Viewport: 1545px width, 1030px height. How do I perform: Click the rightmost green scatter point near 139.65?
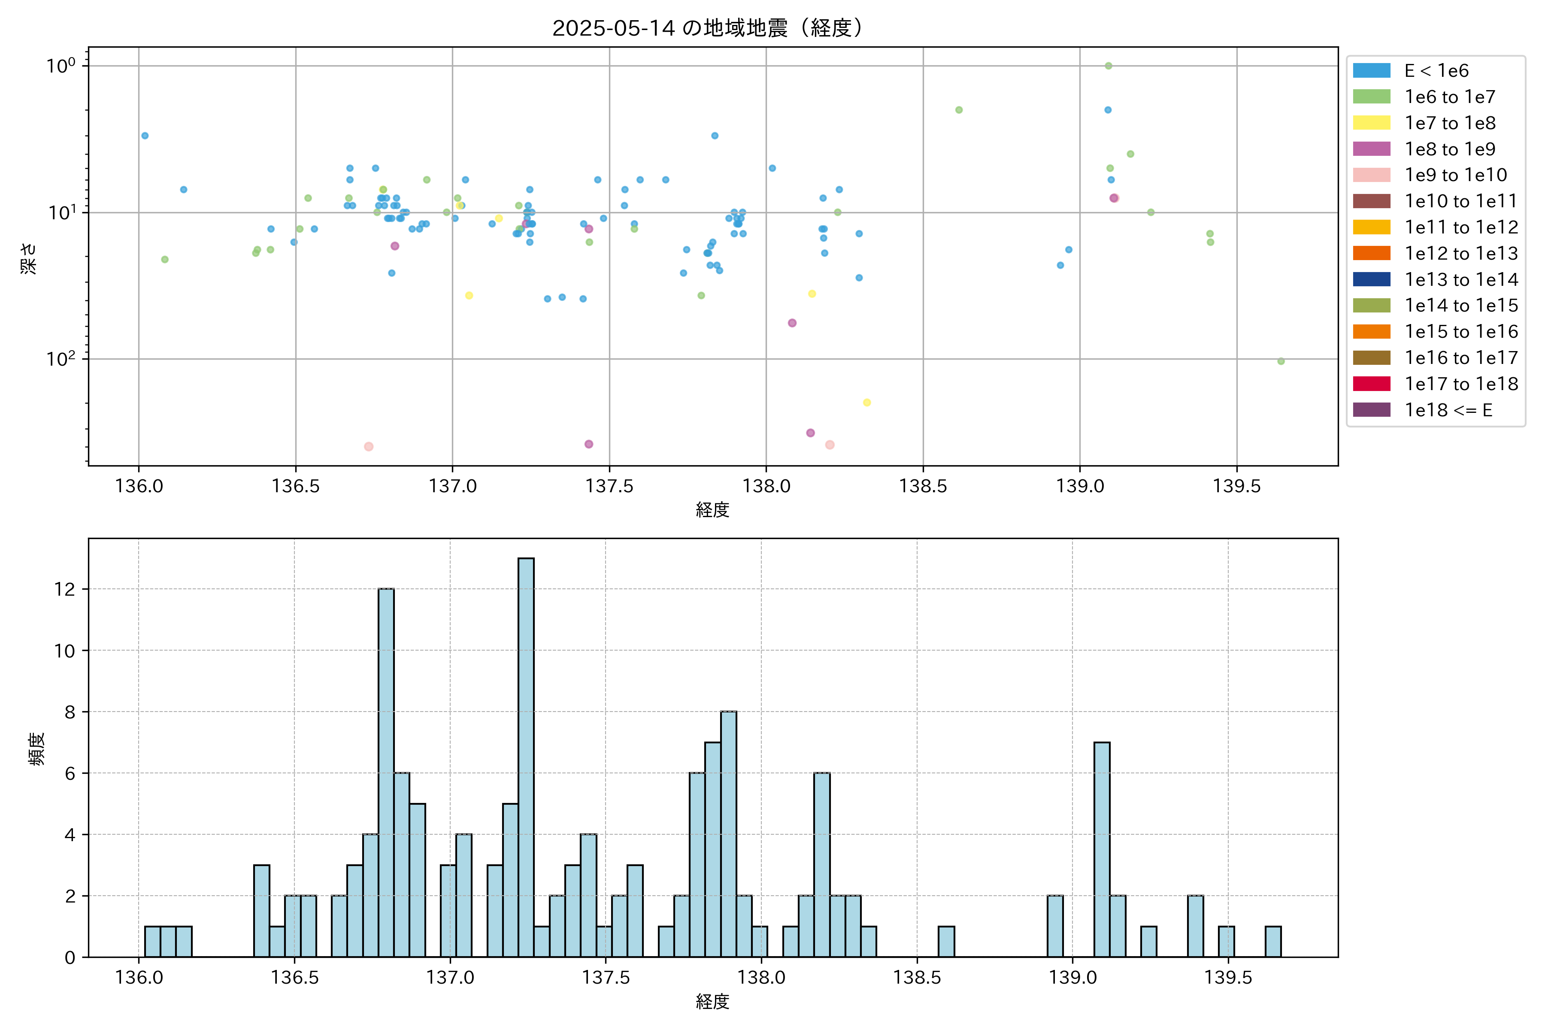pyautogui.click(x=1280, y=361)
